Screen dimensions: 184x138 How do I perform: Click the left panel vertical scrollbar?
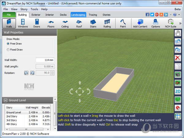[x=55, y=114]
